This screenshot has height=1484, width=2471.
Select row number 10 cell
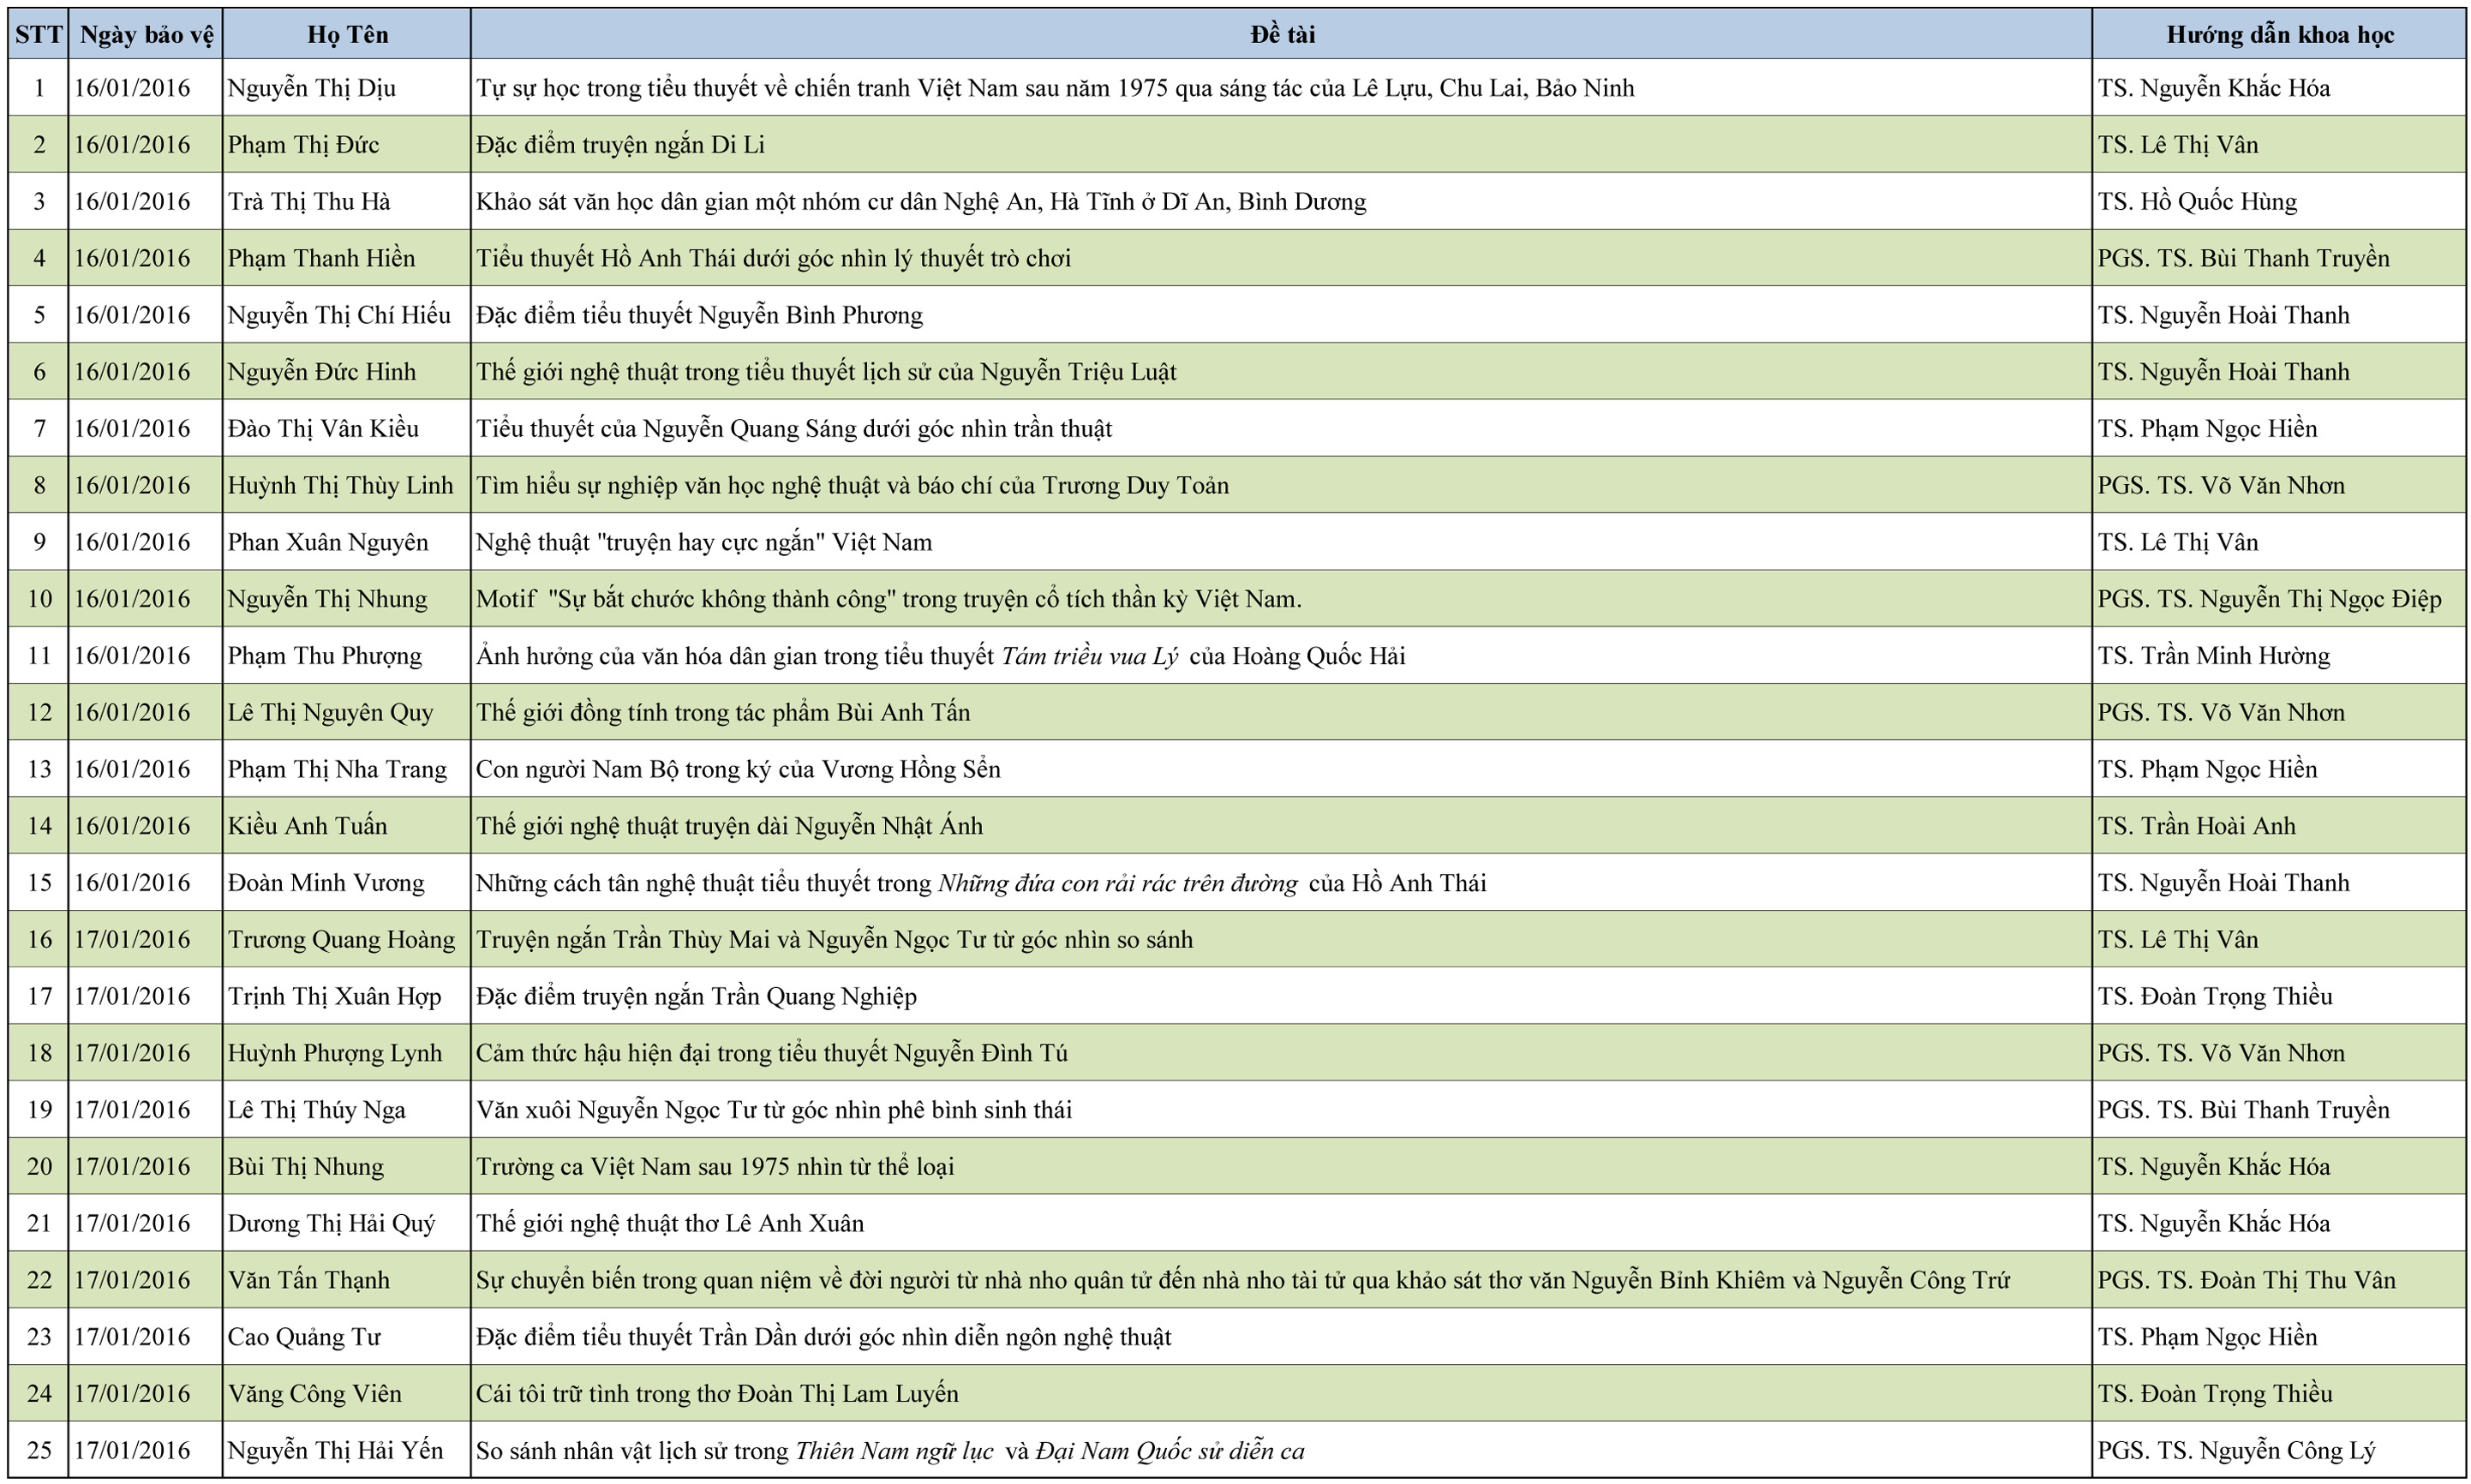tap(39, 599)
